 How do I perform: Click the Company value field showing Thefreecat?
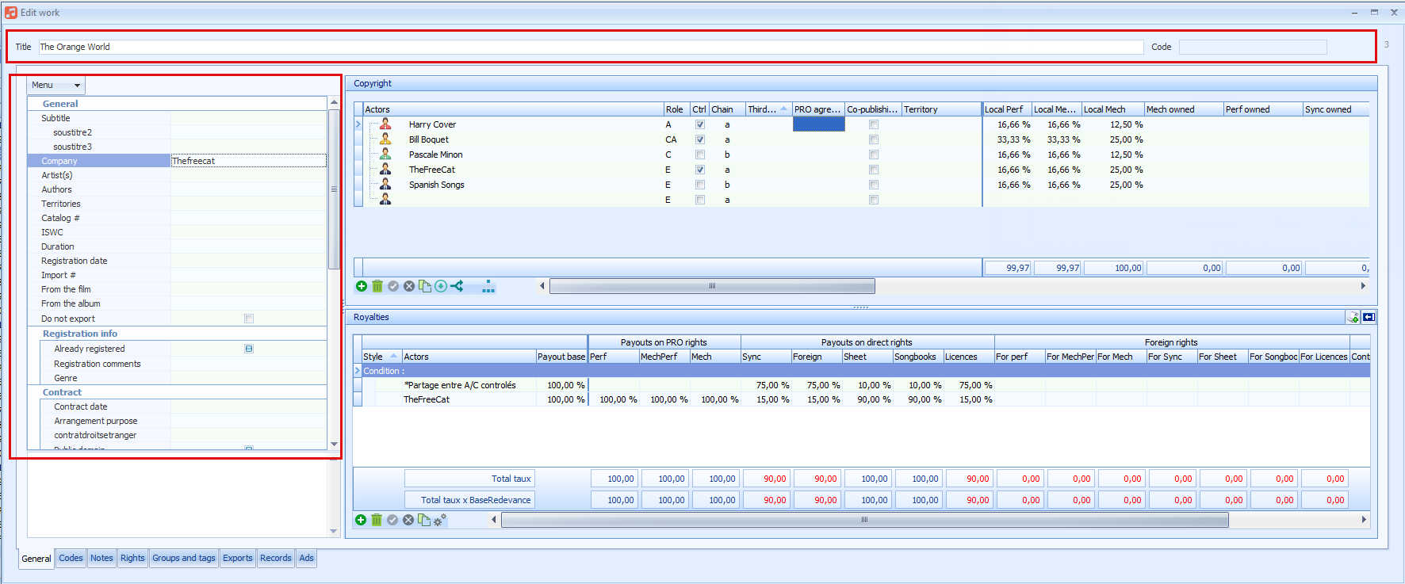248,161
